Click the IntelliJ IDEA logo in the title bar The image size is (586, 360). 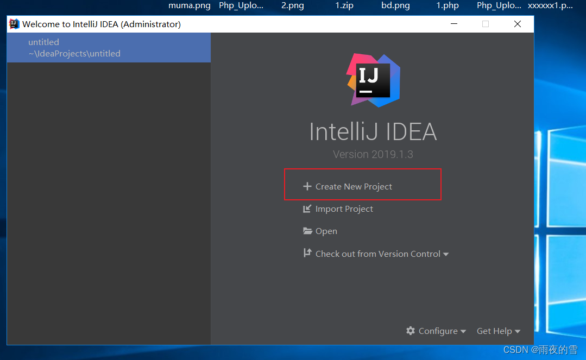point(14,24)
